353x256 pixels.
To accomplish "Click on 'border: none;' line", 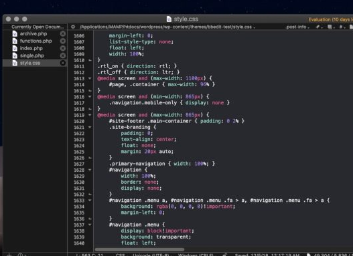I will click(x=139, y=182).
